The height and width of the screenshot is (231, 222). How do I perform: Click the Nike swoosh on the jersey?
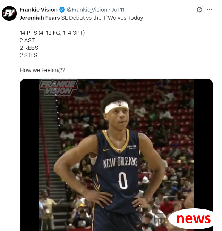pyautogui.click(x=106, y=150)
